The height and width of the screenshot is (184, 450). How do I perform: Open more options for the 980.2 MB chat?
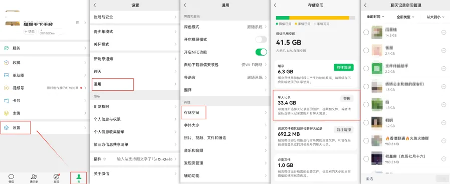[x=443, y=159]
